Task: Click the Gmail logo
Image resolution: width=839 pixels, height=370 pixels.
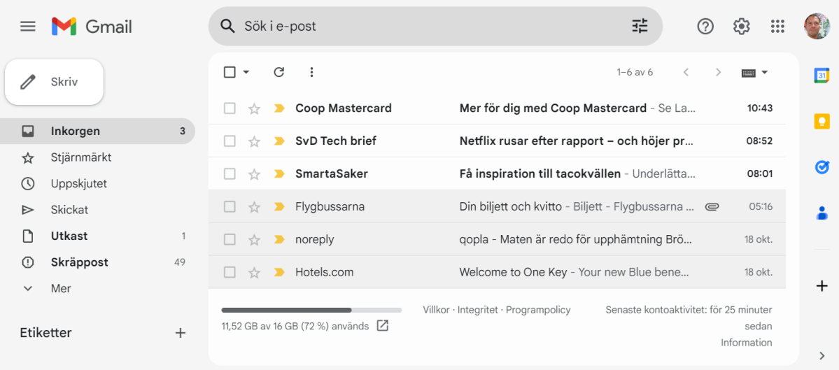Action: point(92,26)
